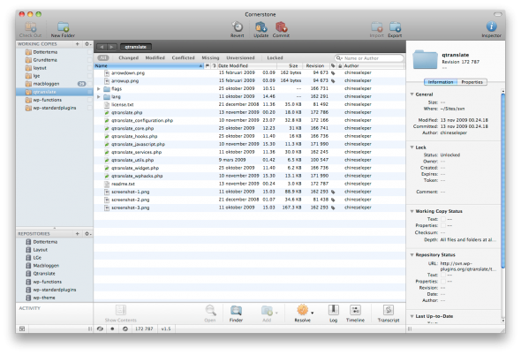Screen dimensions: 521x355
Task: Toggle checkbox beside layout working copy
Action: pos(90,68)
